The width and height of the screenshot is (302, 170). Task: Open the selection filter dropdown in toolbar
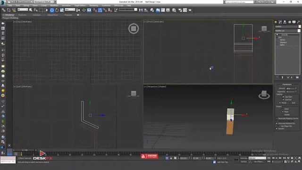pyautogui.click(x=23, y=9)
